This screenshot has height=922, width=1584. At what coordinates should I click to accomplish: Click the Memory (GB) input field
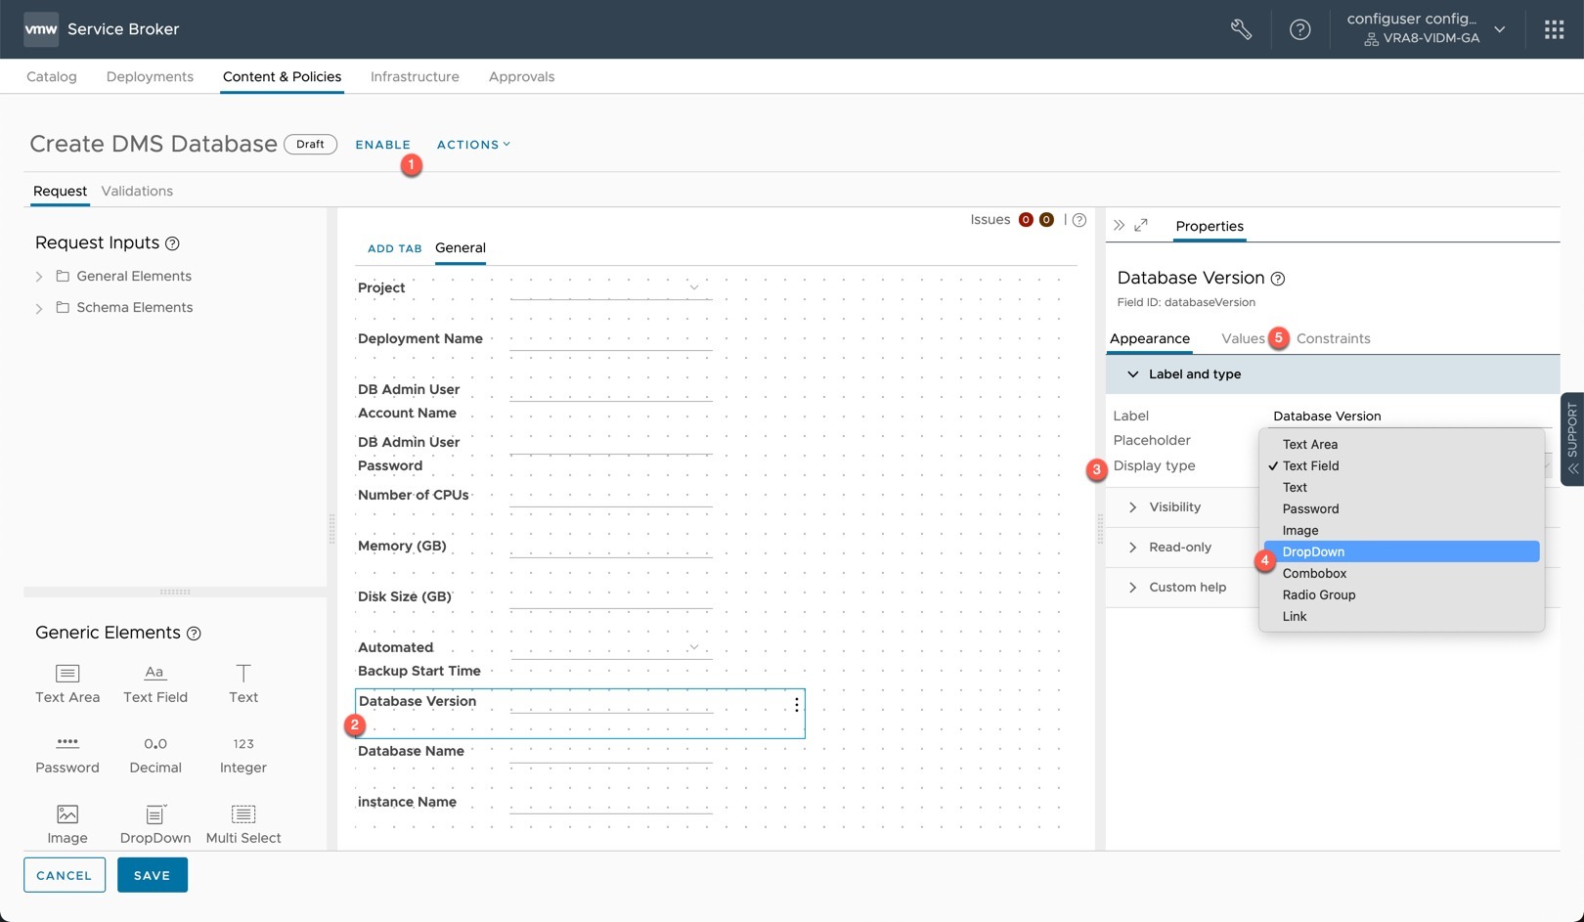[611, 546]
